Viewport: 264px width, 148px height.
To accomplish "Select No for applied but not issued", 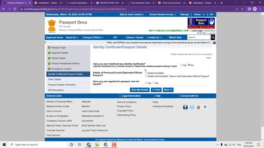I will coord(154,83).
